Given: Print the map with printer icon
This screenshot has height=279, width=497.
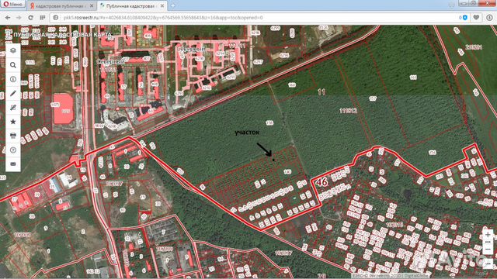Looking at the screenshot, I should click(x=13, y=136).
